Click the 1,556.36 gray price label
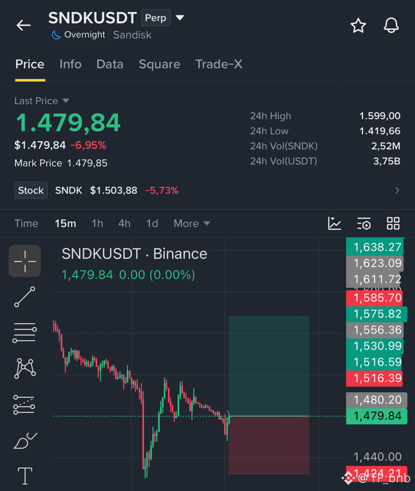 point(375,330)
